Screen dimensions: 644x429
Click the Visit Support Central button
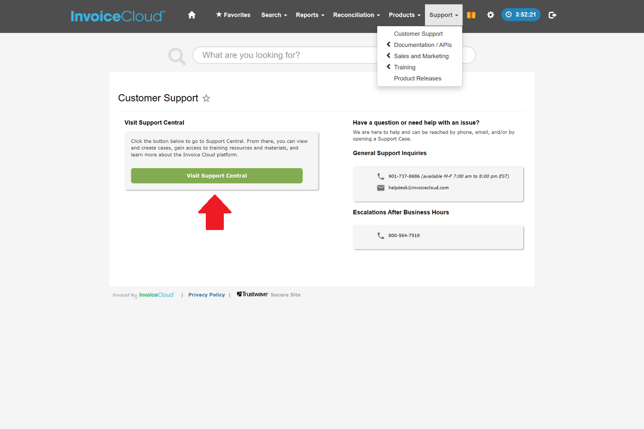217,176
